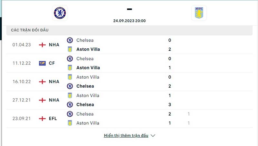Click the 24.09.2023 20:00 match time
The height and width of the screenshot is (146, 258).
pos(129,21)
